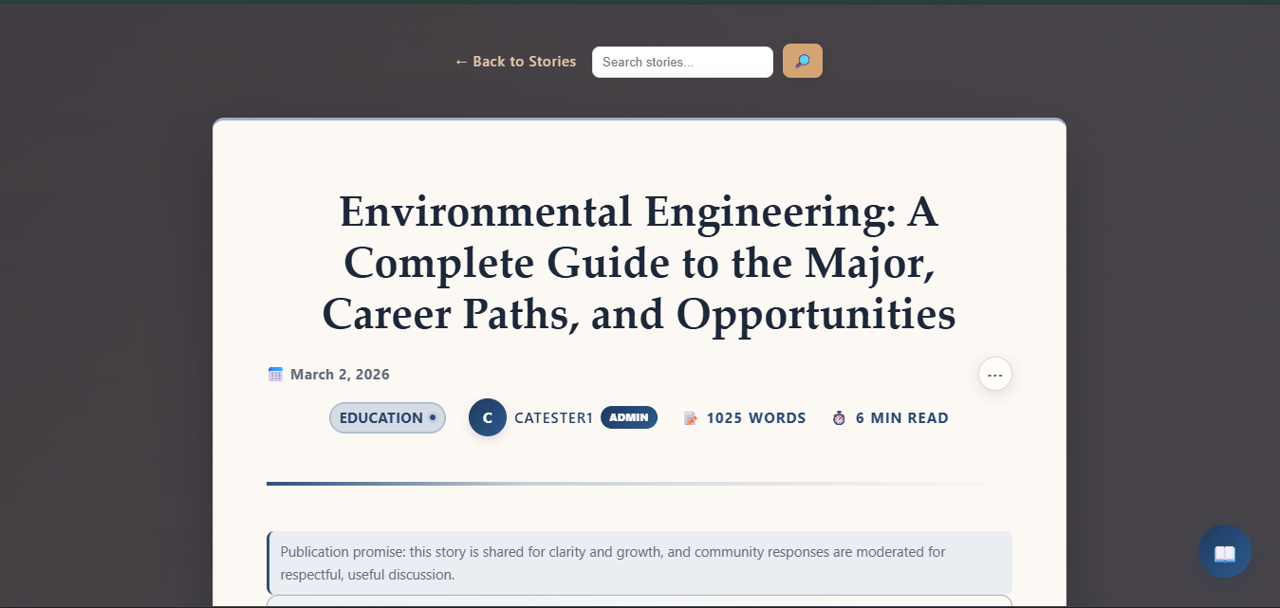Click the stopwatch icon beside read time

pyautogui.click(x=839, y=418)
